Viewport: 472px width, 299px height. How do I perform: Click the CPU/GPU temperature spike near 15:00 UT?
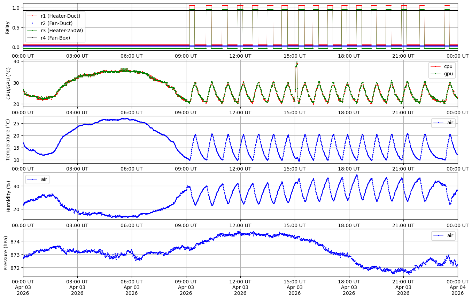[297, 64]
